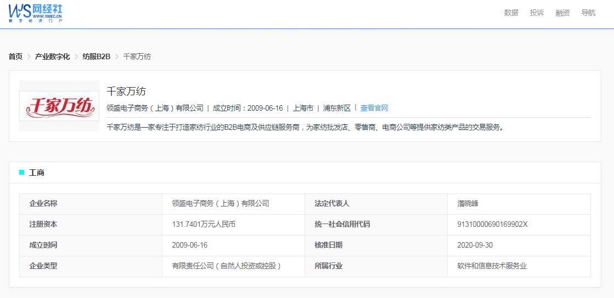Click the cyan square beside 工商
Image resolution: width=614 pixels, height=298 pixels.
[21, 172]
